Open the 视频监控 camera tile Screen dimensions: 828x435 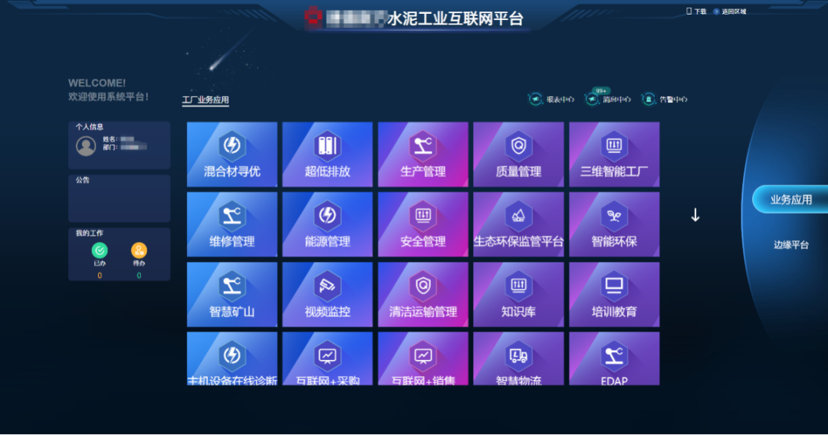(327, 295)
